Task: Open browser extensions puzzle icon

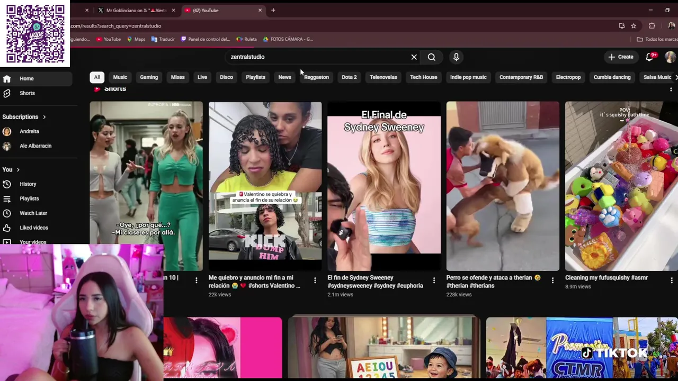Action: click(652, 26)
